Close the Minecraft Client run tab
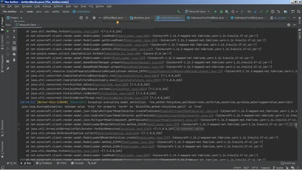 pyautogui.click(x=39, y=25)
